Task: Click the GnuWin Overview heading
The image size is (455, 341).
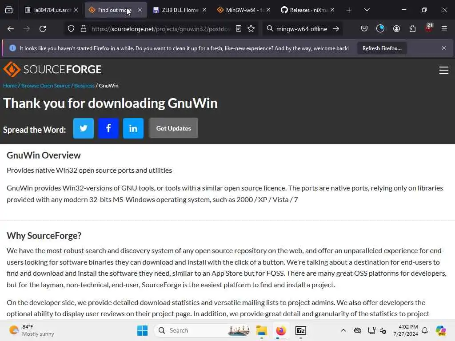Action: [44, 155]
